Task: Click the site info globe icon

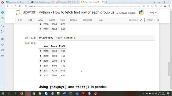Action: 26,6
